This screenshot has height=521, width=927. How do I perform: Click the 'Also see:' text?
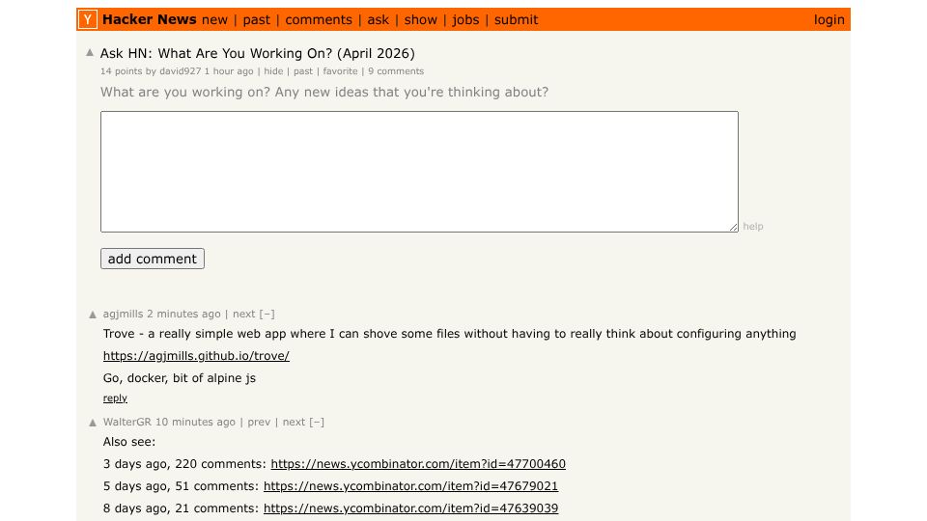[129, 442]
